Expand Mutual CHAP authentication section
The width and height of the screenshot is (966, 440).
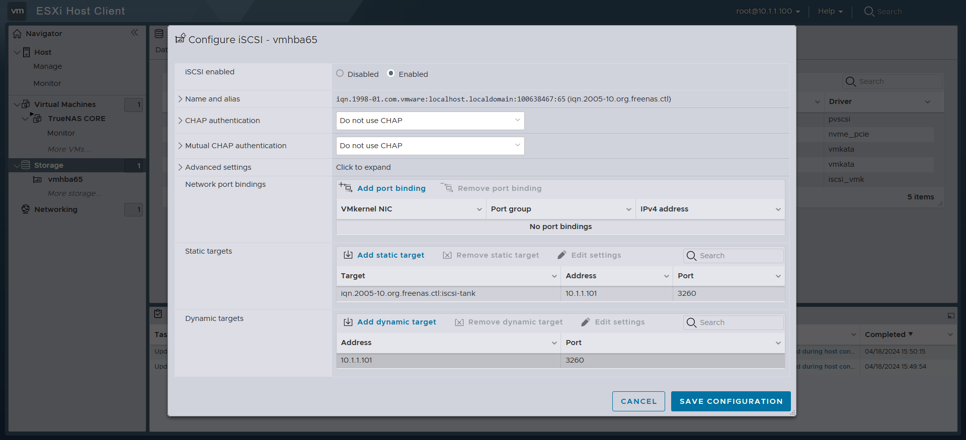(180, 146)
